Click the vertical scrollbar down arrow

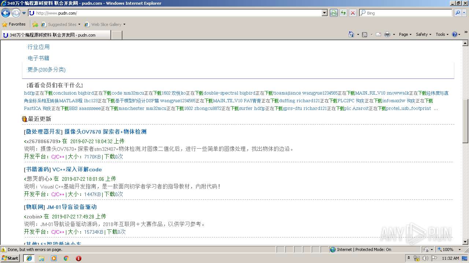point(465,242)
